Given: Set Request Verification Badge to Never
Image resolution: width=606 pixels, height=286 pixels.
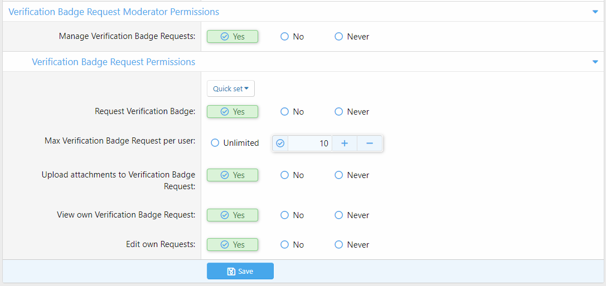Looking at the screenshot, I should click(x=339, y=112).
